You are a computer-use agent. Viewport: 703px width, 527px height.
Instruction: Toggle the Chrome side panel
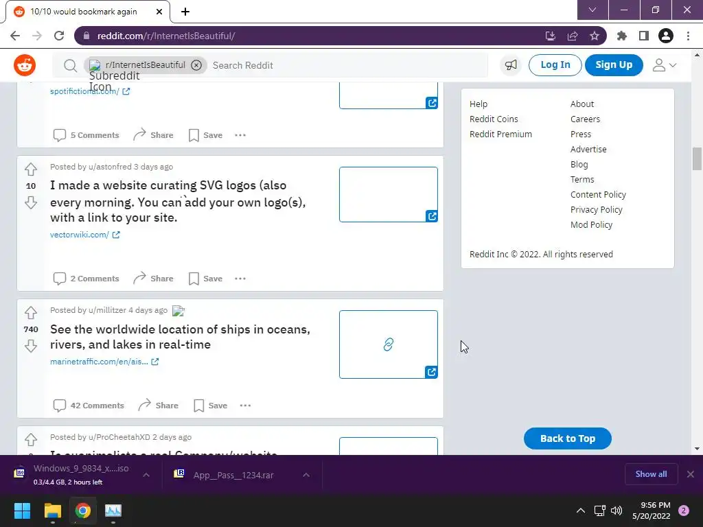coord(644,36)
